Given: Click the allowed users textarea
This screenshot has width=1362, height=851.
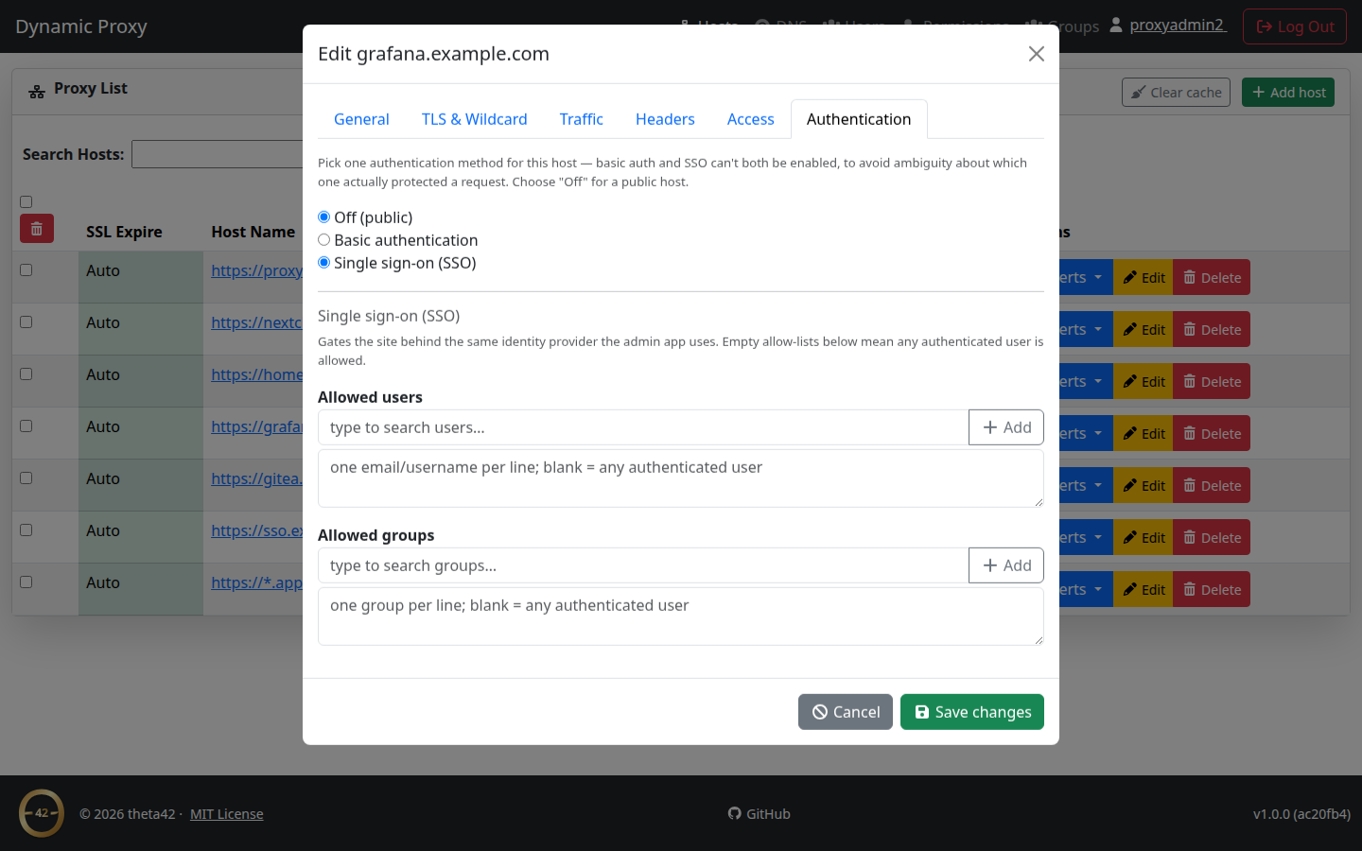Looking at the screenshot, I should 681,478.
